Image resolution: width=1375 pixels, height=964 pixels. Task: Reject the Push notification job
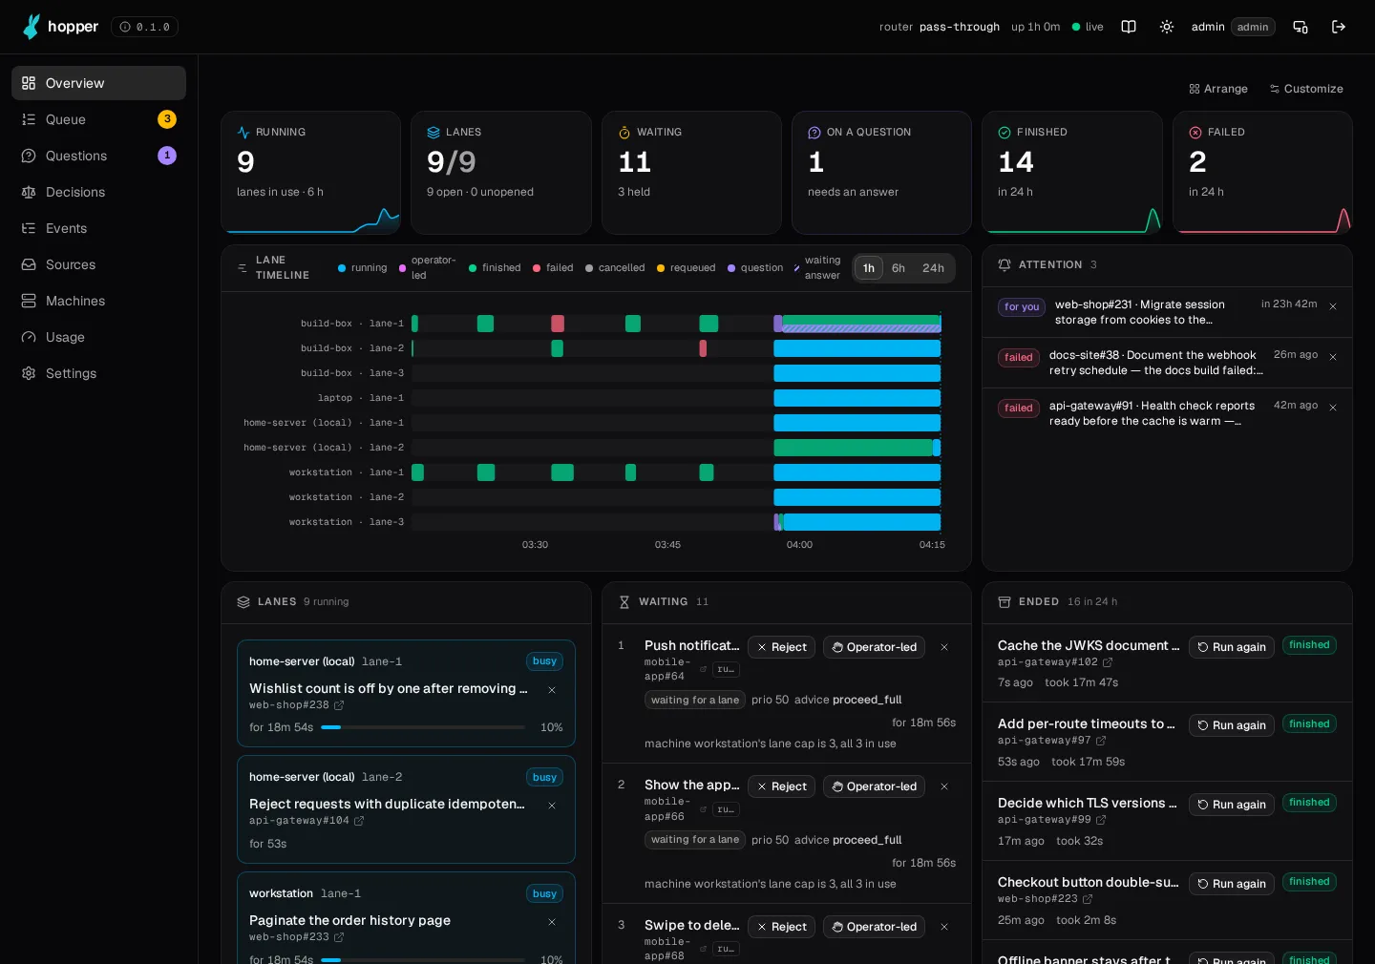coord(782,647)
